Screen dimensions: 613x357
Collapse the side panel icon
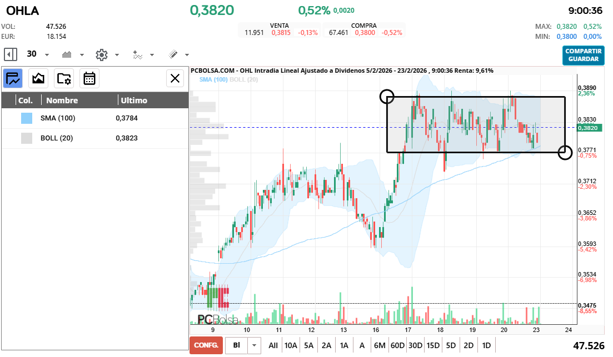[11, 54]
